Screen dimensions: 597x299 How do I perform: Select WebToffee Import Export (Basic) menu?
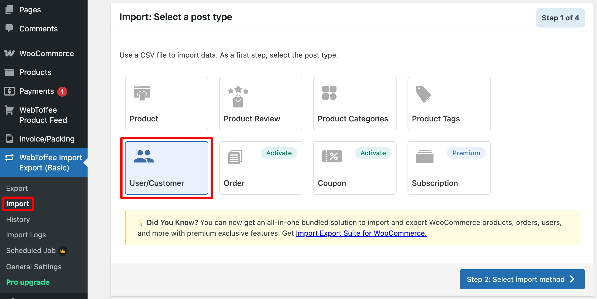click(44, 162)
